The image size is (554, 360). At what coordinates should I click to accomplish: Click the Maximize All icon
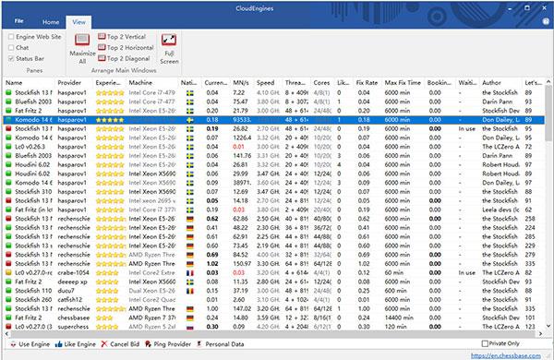pos(82,40)
